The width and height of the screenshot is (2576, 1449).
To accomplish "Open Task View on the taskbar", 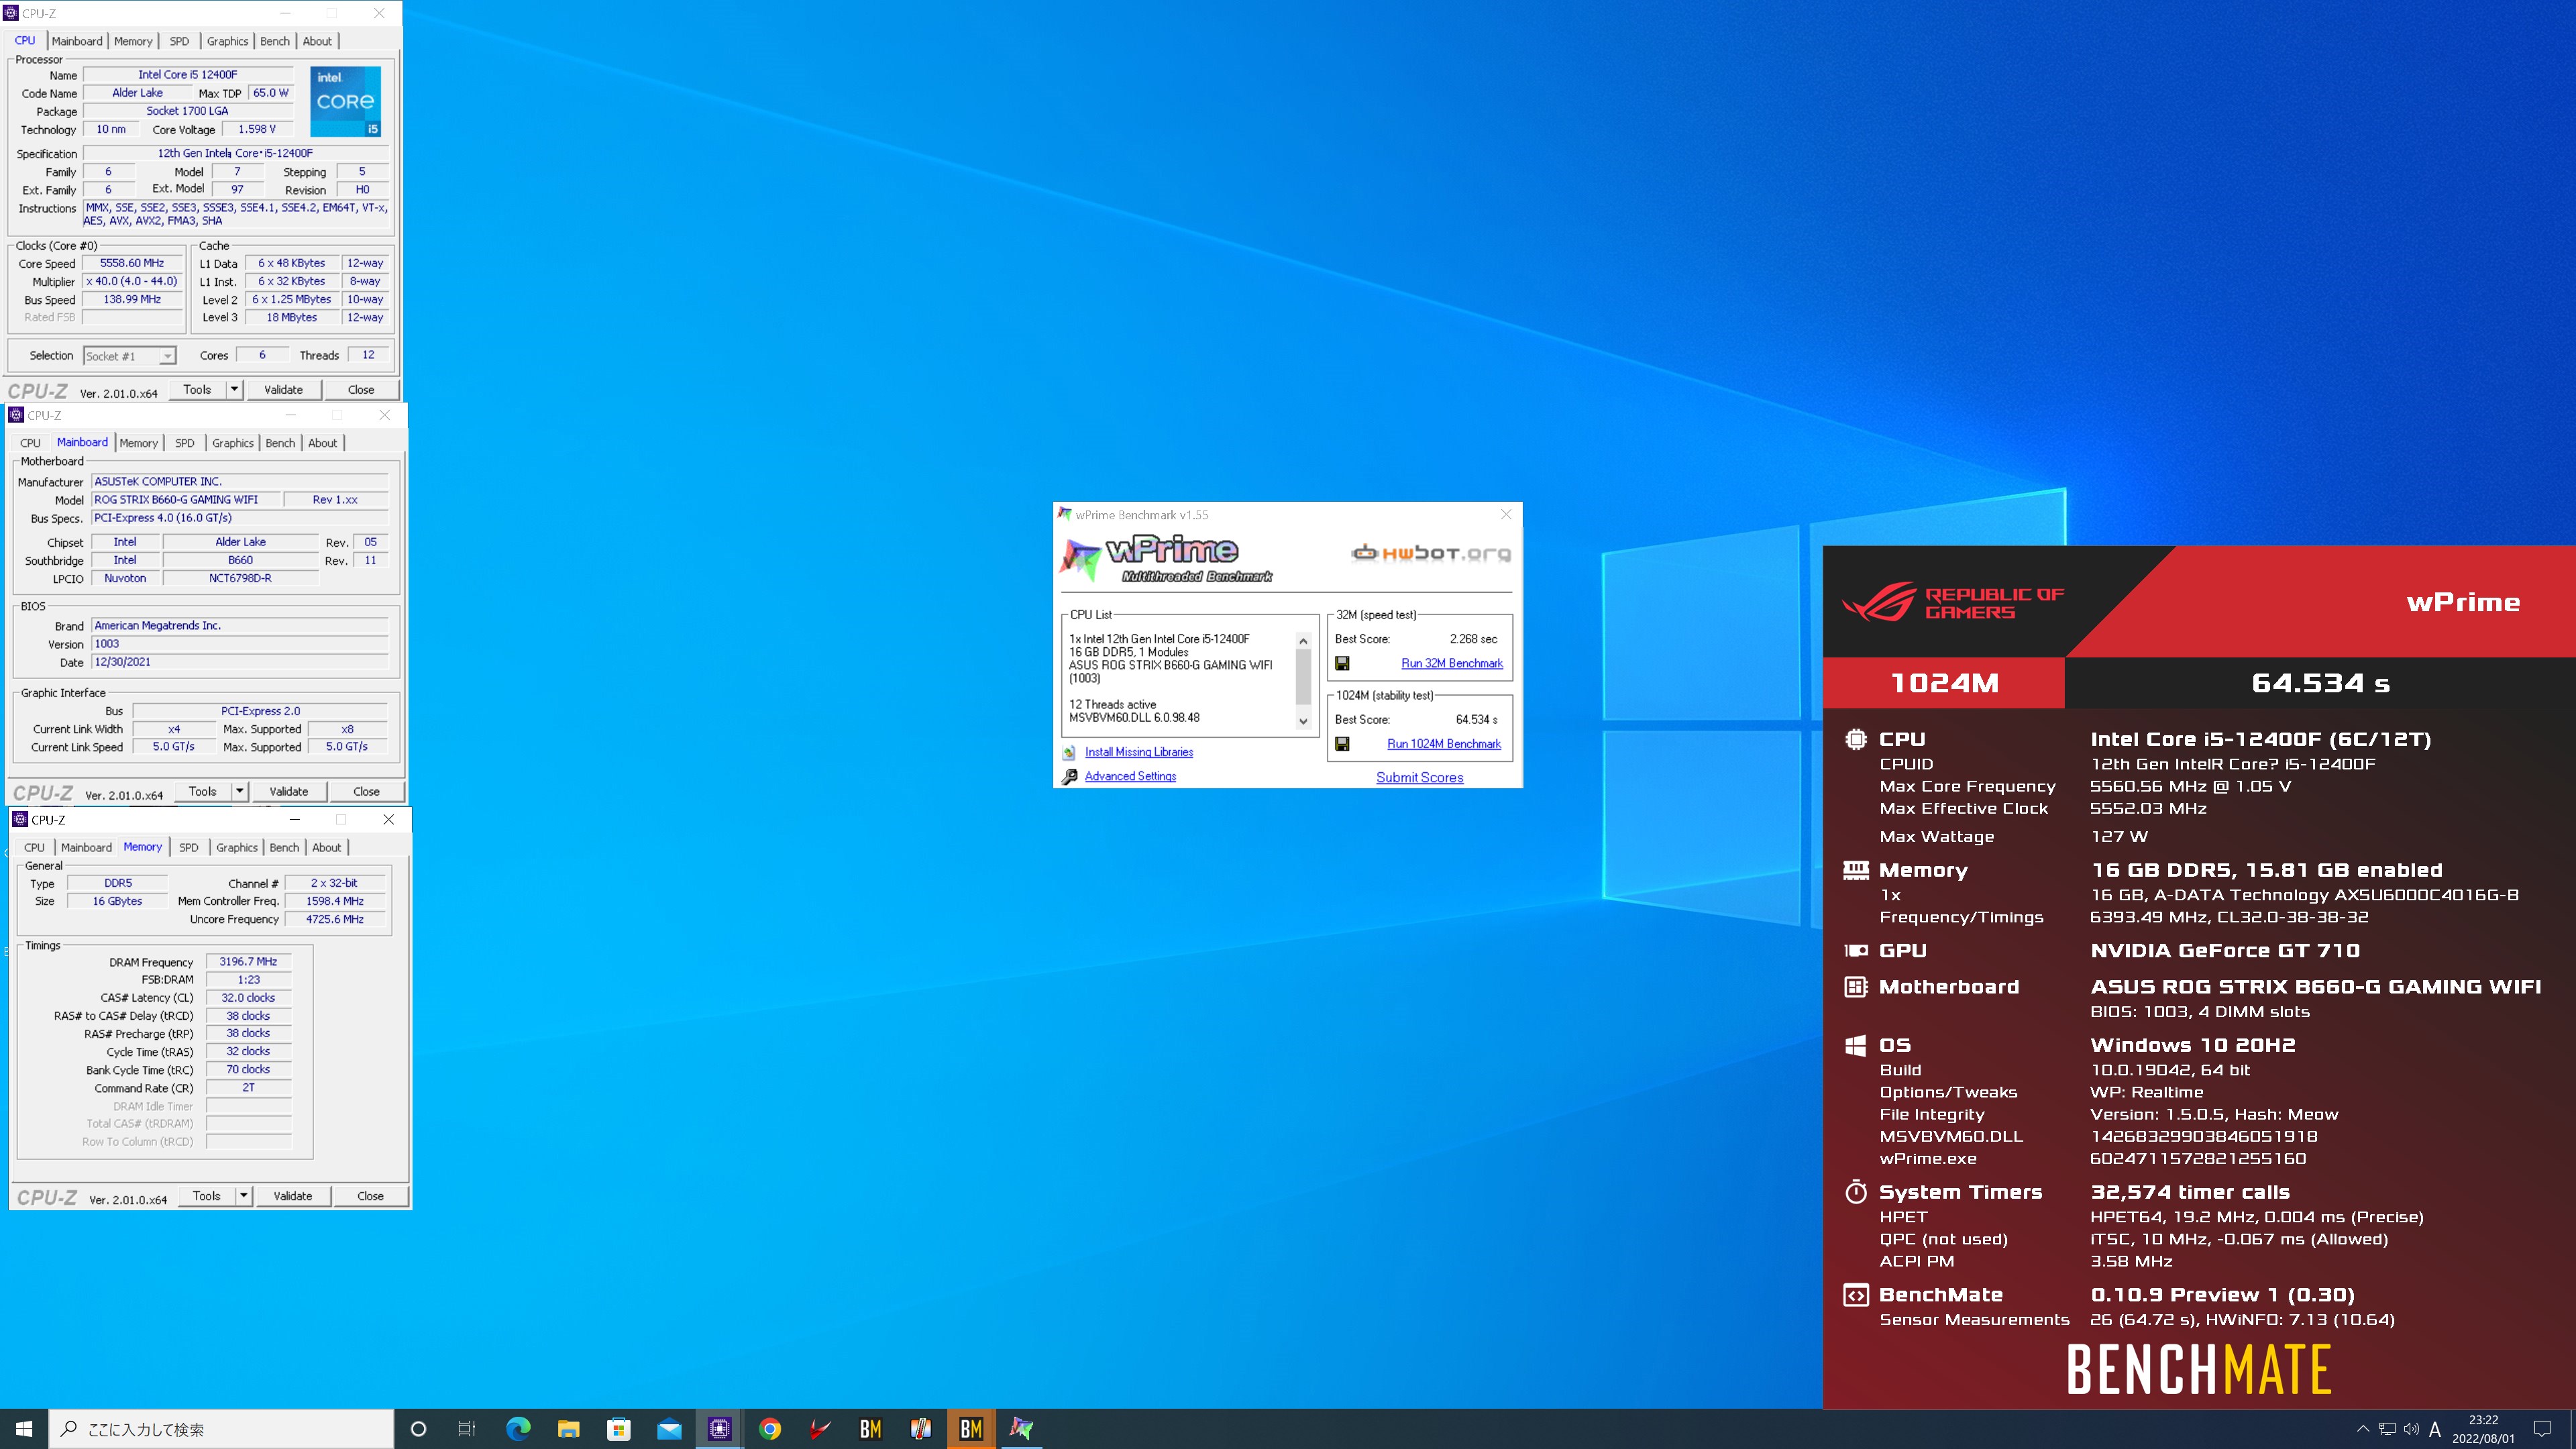I will click(x=467, y=1429).
